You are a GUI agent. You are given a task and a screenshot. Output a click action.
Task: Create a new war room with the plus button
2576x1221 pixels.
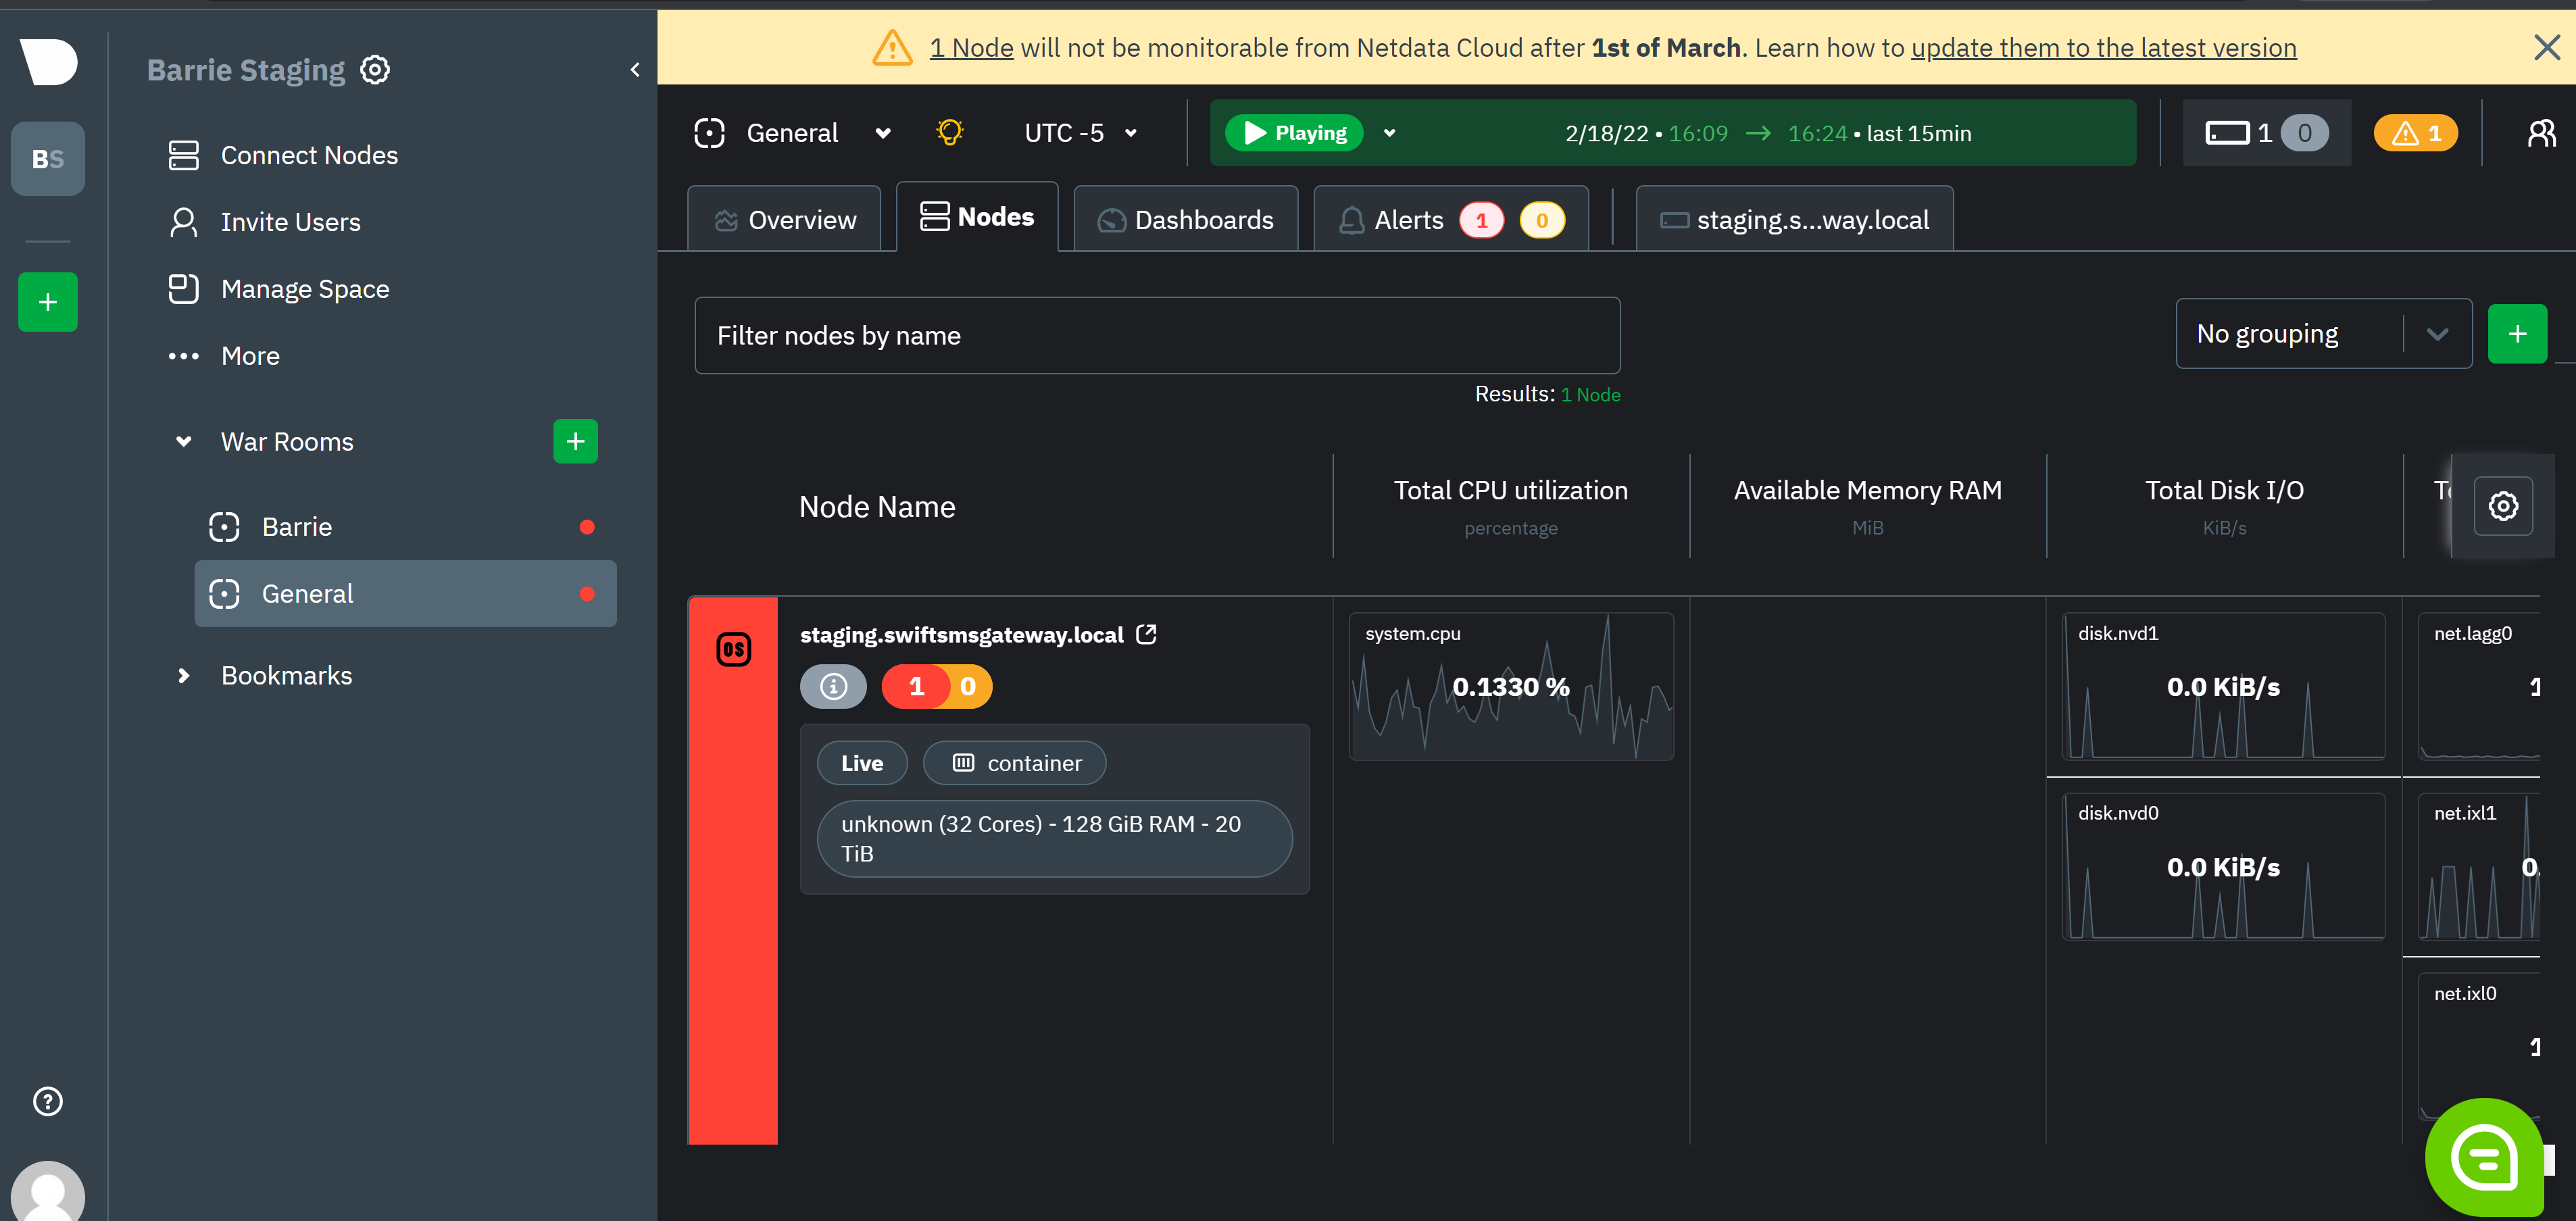575,440
